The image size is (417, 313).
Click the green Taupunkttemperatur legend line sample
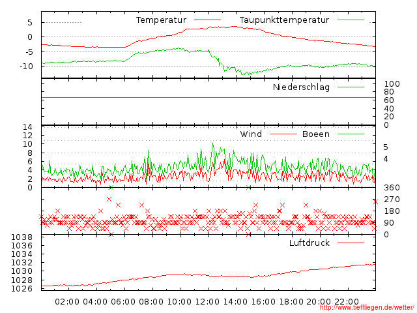tap(351, 20)
